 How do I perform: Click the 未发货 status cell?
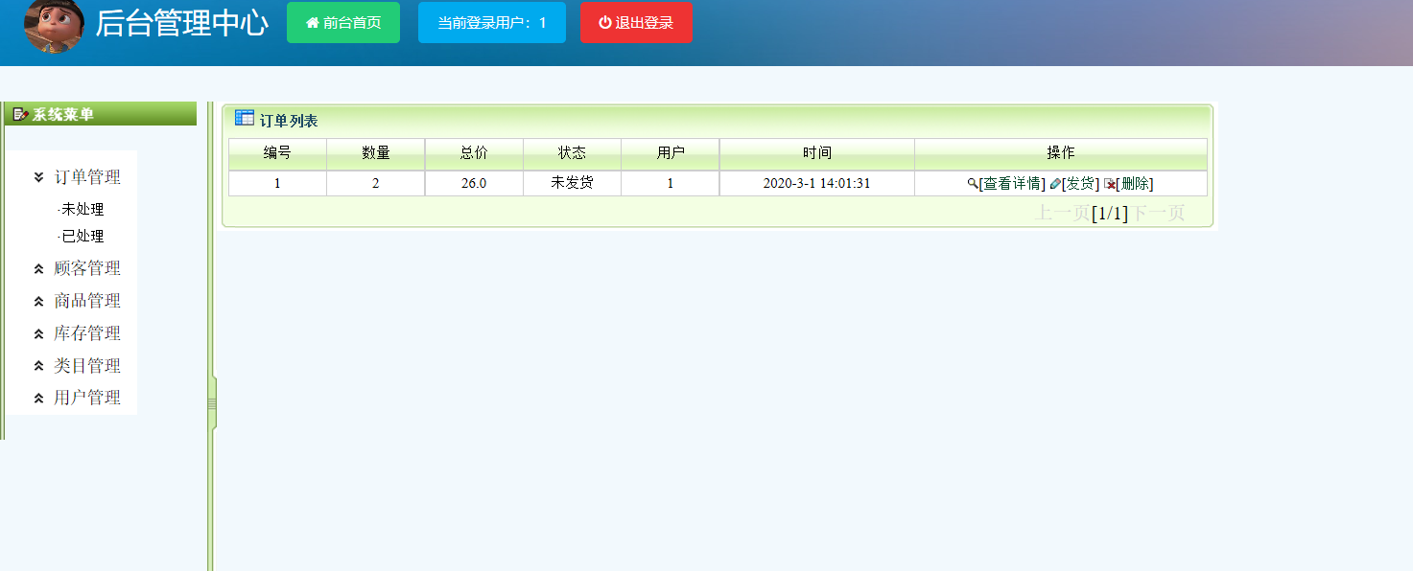(x=572, y=183)
